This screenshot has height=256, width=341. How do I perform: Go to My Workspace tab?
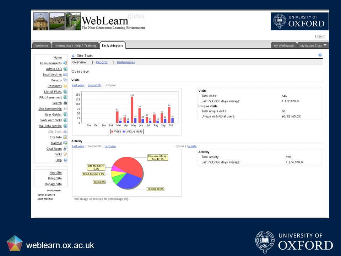pos(283,46)
